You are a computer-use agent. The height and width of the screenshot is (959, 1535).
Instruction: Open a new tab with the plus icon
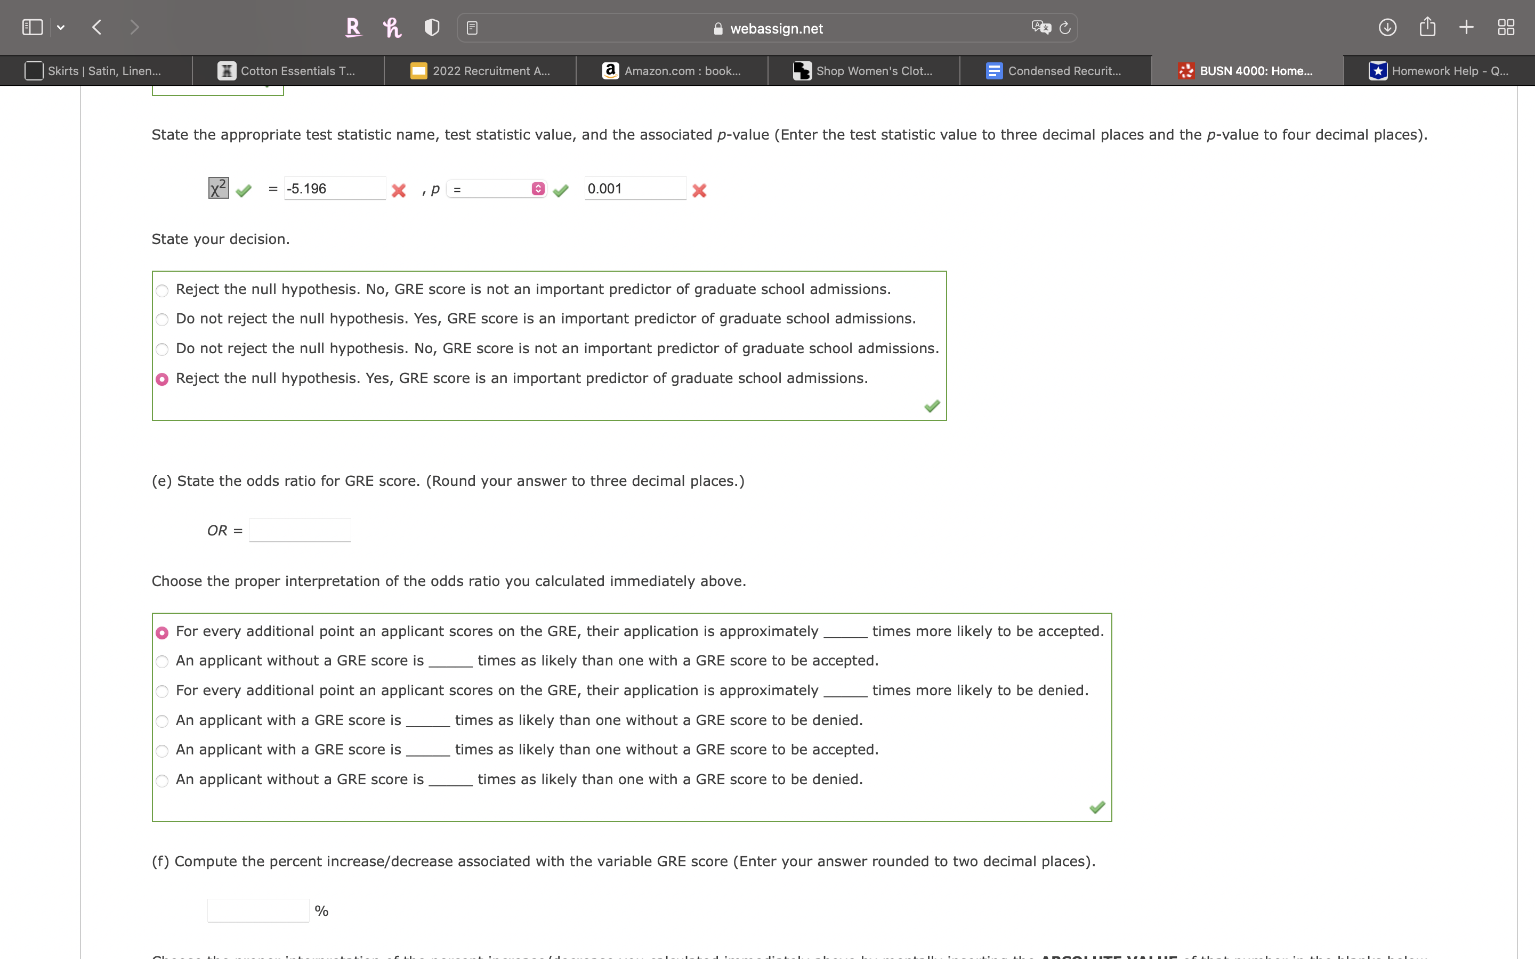click(1466, 27)
